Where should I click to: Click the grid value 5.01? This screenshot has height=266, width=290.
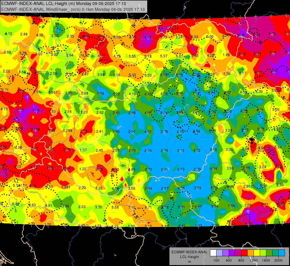pyautogui.click(x=181, y=207)
